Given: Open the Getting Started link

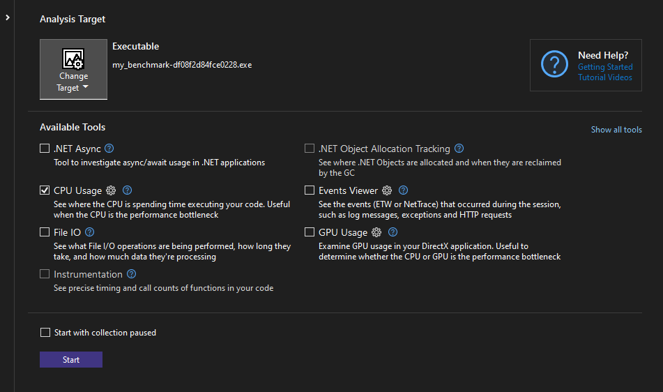Looking at the screenshot, I should (605, 67).
